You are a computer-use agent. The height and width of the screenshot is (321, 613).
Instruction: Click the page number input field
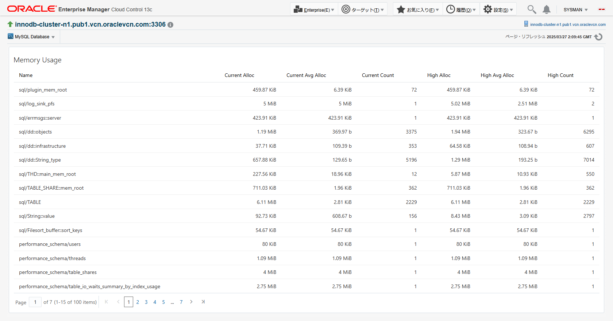coord(35,302)
